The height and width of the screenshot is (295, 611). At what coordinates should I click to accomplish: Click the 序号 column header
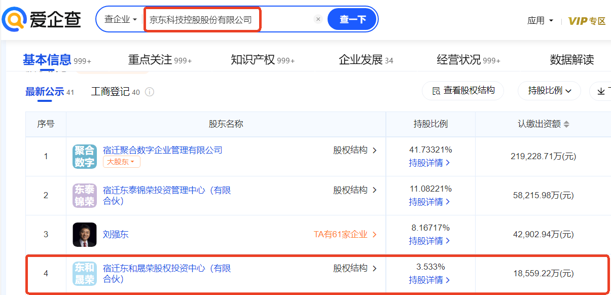(46, 124)
